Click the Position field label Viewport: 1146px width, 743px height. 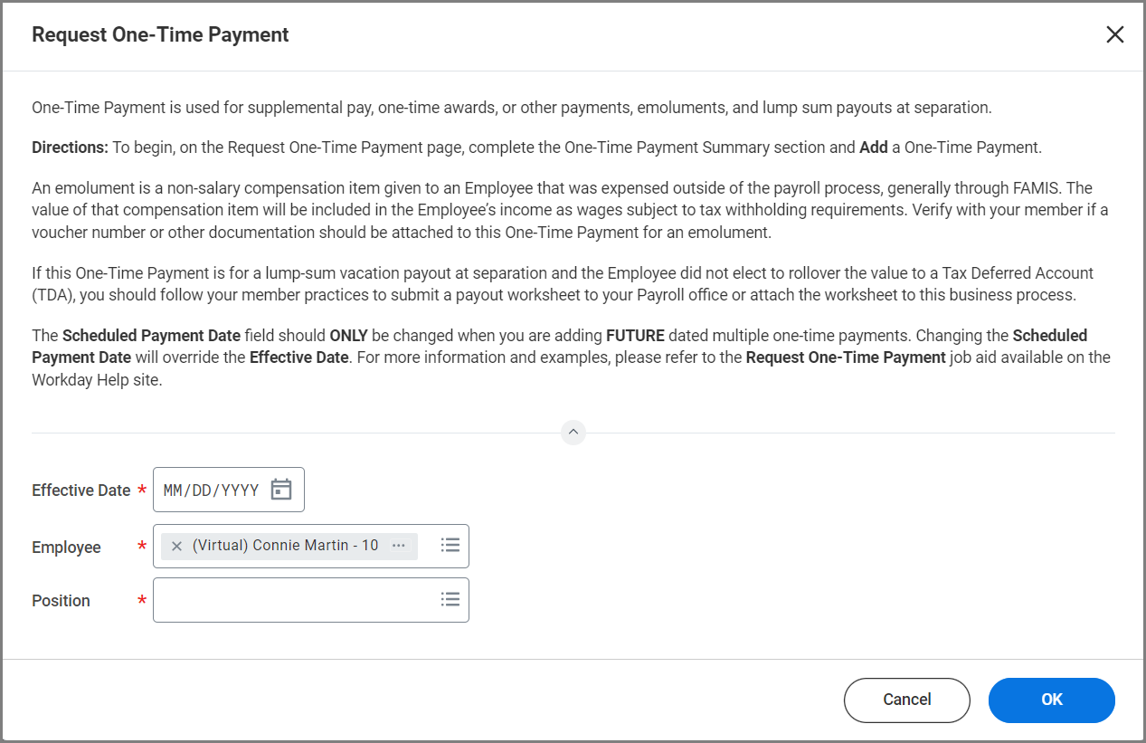pos(61,601)
